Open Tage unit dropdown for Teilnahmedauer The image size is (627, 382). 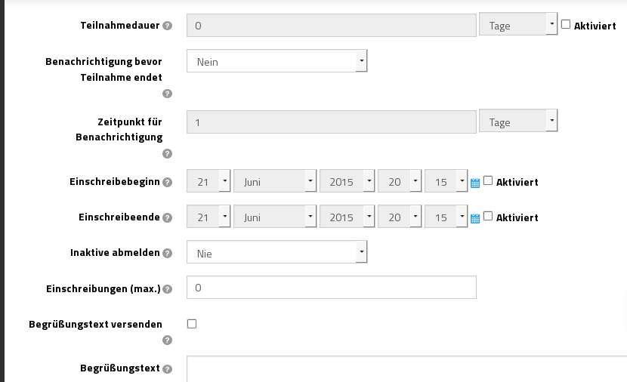[517, 25]
